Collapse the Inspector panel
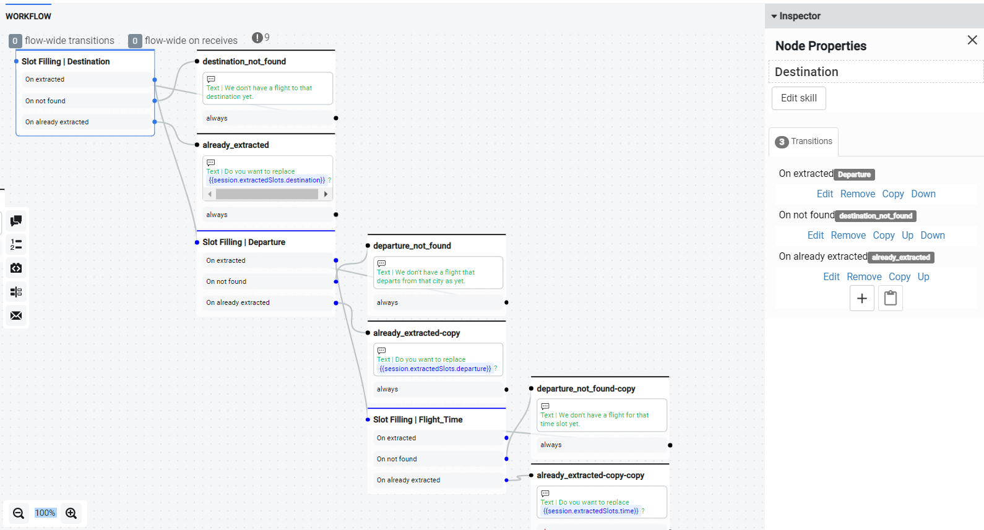 (x=774, y=16)
